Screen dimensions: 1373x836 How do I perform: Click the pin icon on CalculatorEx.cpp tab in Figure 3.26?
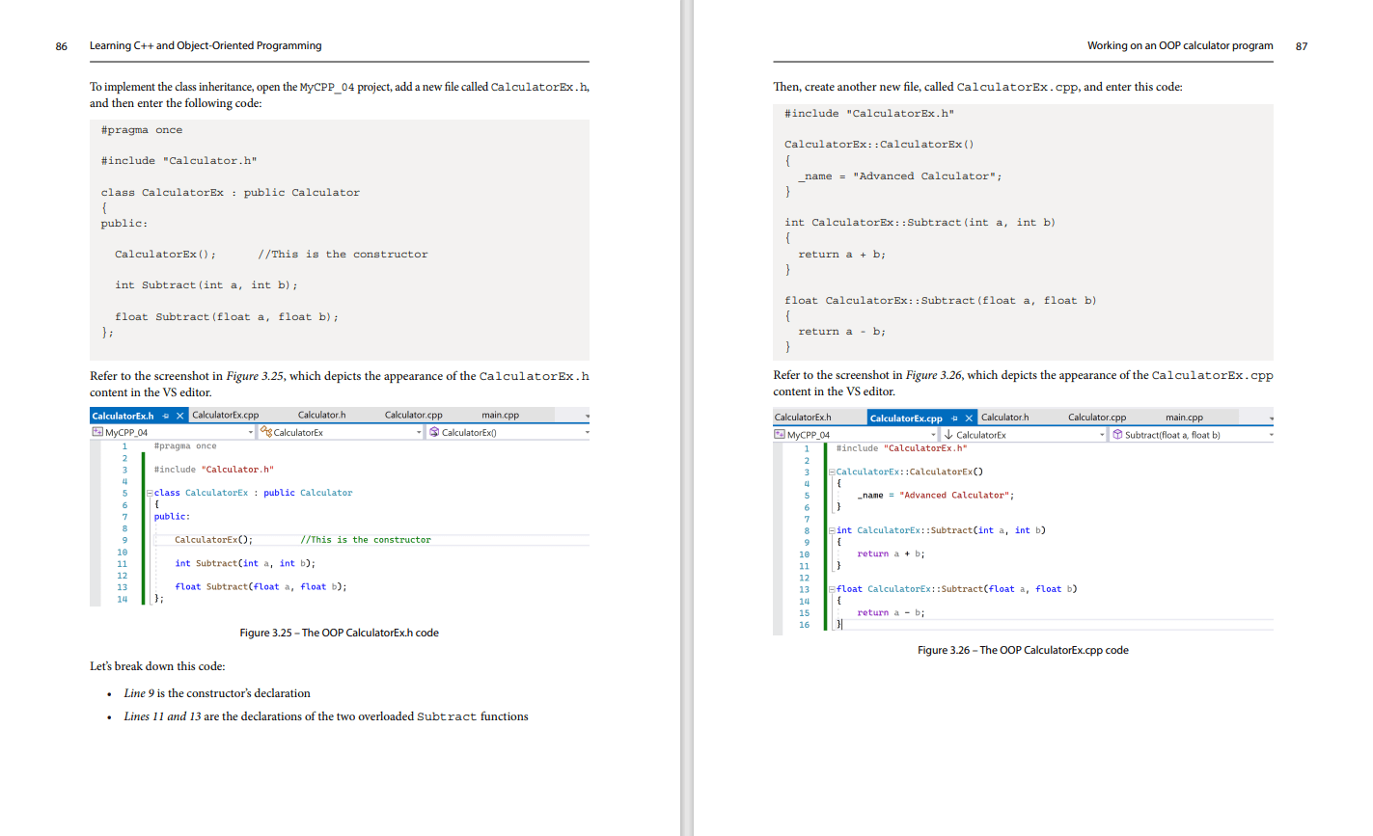pyautogui.click(x=955, y=418)
